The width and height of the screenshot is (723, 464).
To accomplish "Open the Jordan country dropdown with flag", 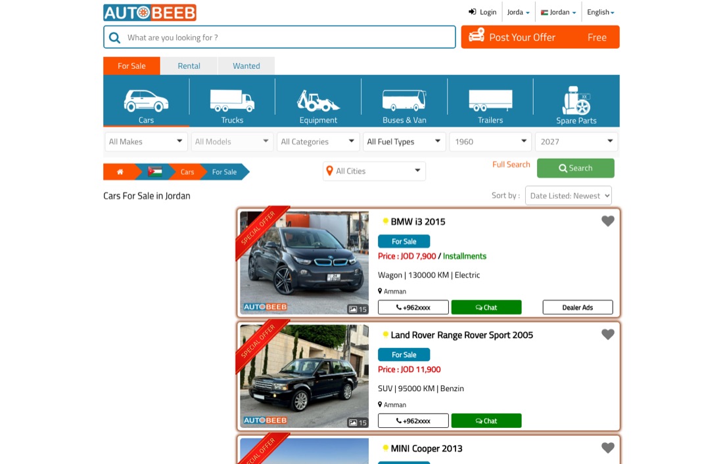I will (559, 12).
